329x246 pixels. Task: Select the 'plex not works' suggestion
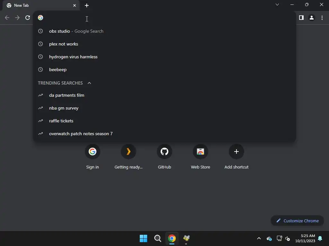(x=164, y=44)
